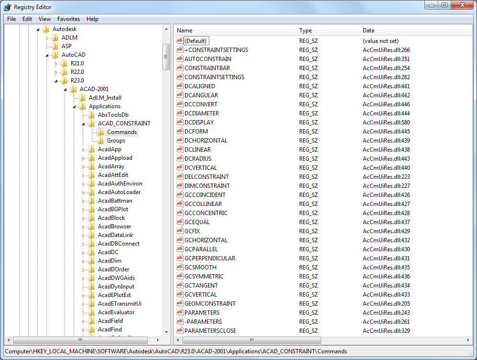Sort values by the Type column header
Image resolution: width=477 pixels, height=360 pixels.
[328, 31]
